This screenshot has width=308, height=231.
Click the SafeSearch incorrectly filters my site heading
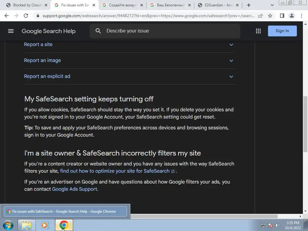click(x=112, y=153)
